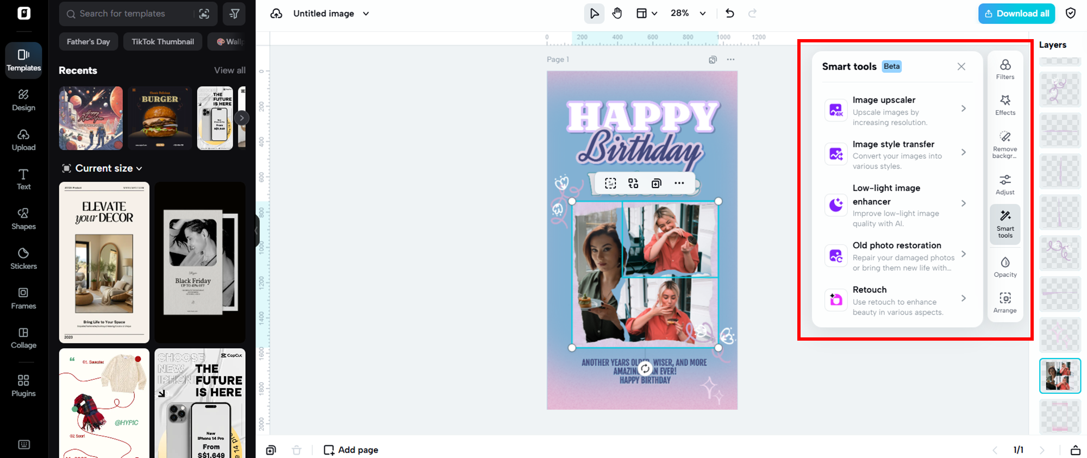This screenshot has height=458, width=1087.
Task: Open the Arrange tool
Action: 1005,303
